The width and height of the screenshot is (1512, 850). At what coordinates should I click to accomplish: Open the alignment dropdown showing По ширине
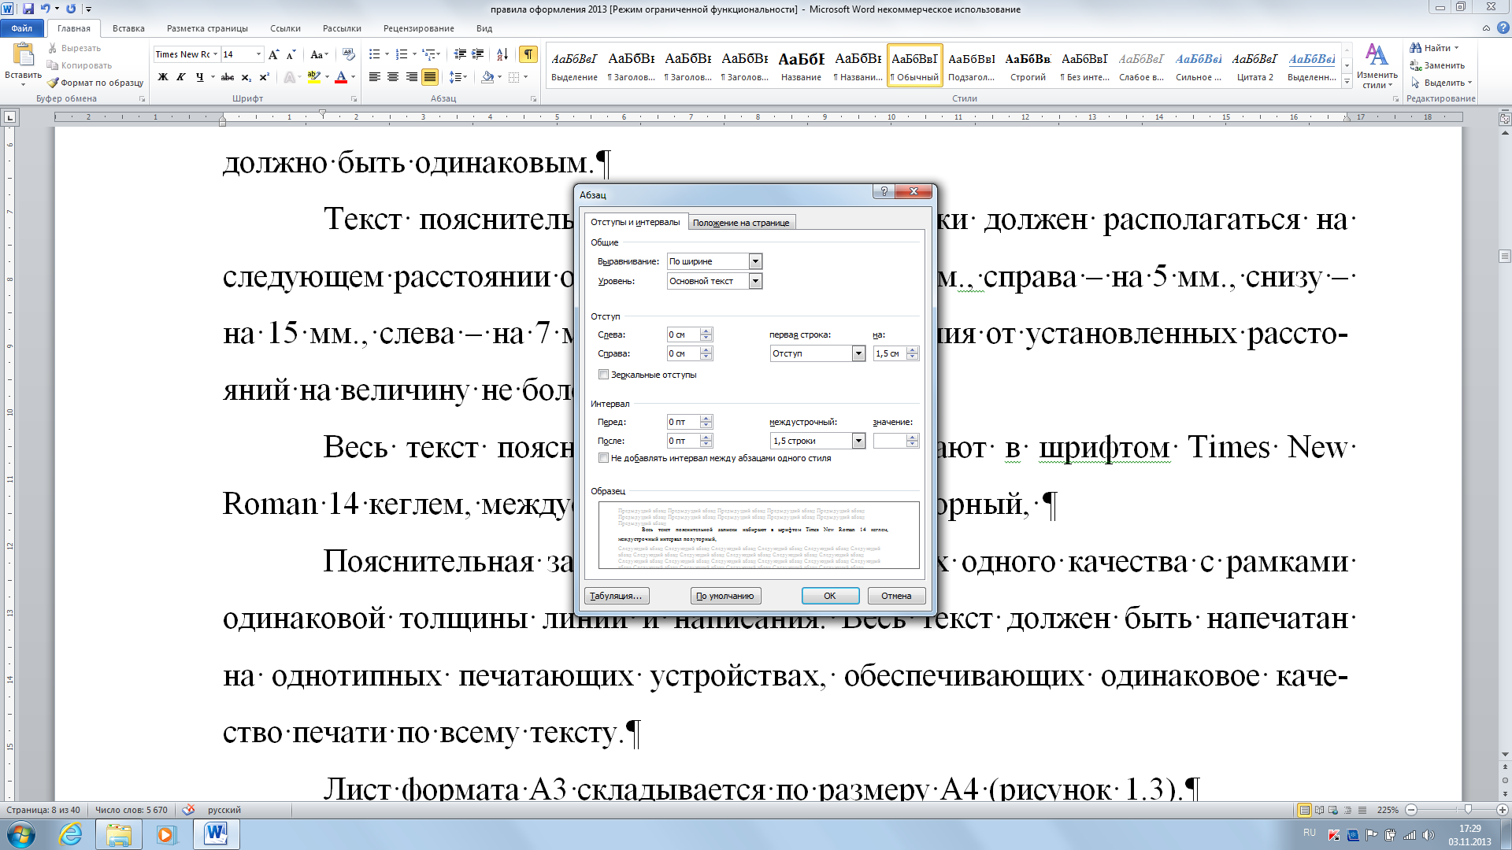[x=755, y=261]
